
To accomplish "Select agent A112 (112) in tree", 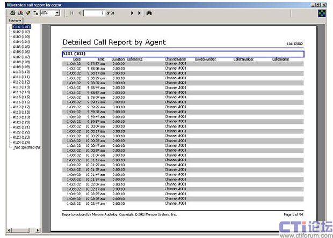I will click(21, 82).
